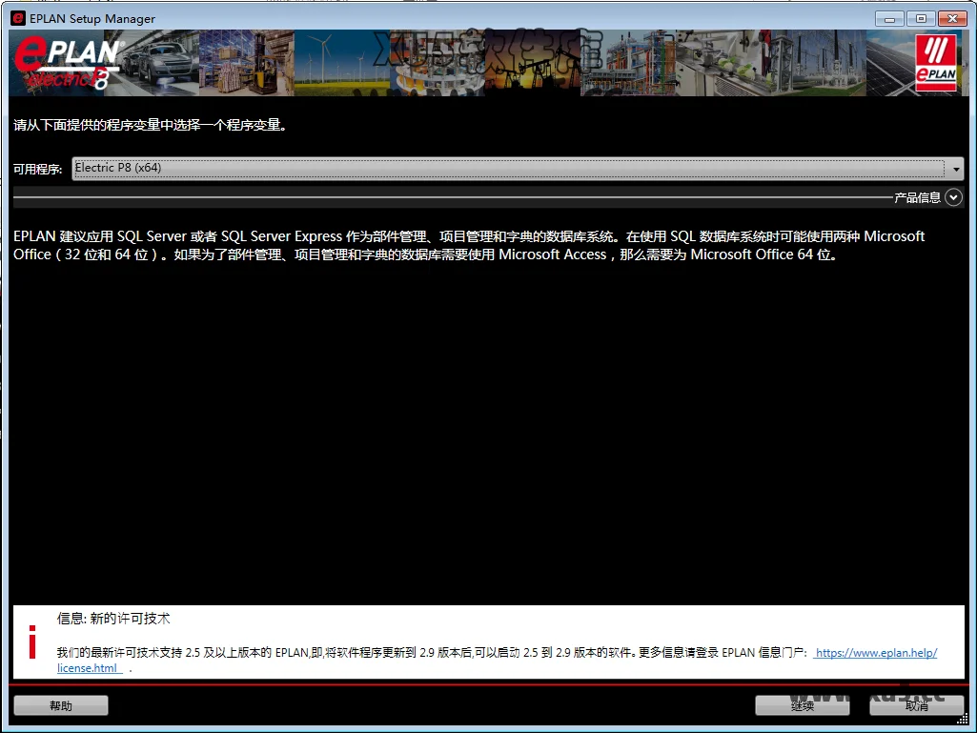977x733 pixels.
Task: Minimize the EPLAN Setup Manager window
Action: [x=893, y=18]
